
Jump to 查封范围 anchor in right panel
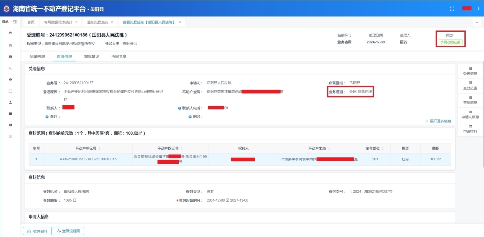click(x=470, y=86)
